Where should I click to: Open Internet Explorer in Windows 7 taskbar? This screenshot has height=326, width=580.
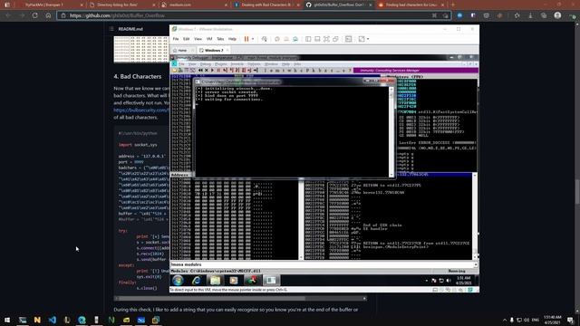(x=197, y=281)
